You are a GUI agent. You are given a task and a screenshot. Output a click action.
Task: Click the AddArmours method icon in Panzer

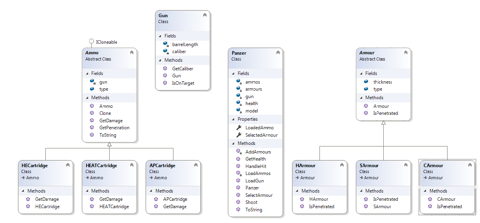239,152
